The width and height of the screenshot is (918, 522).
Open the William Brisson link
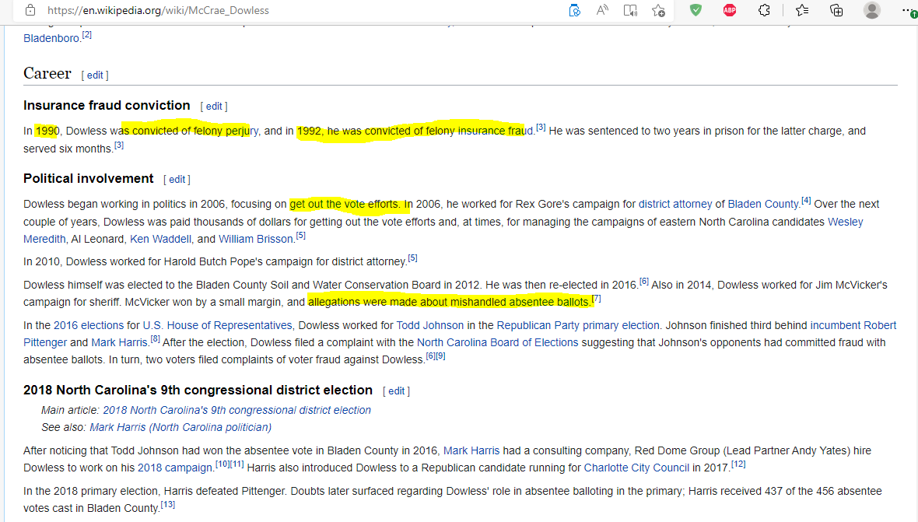coord(256,239)
